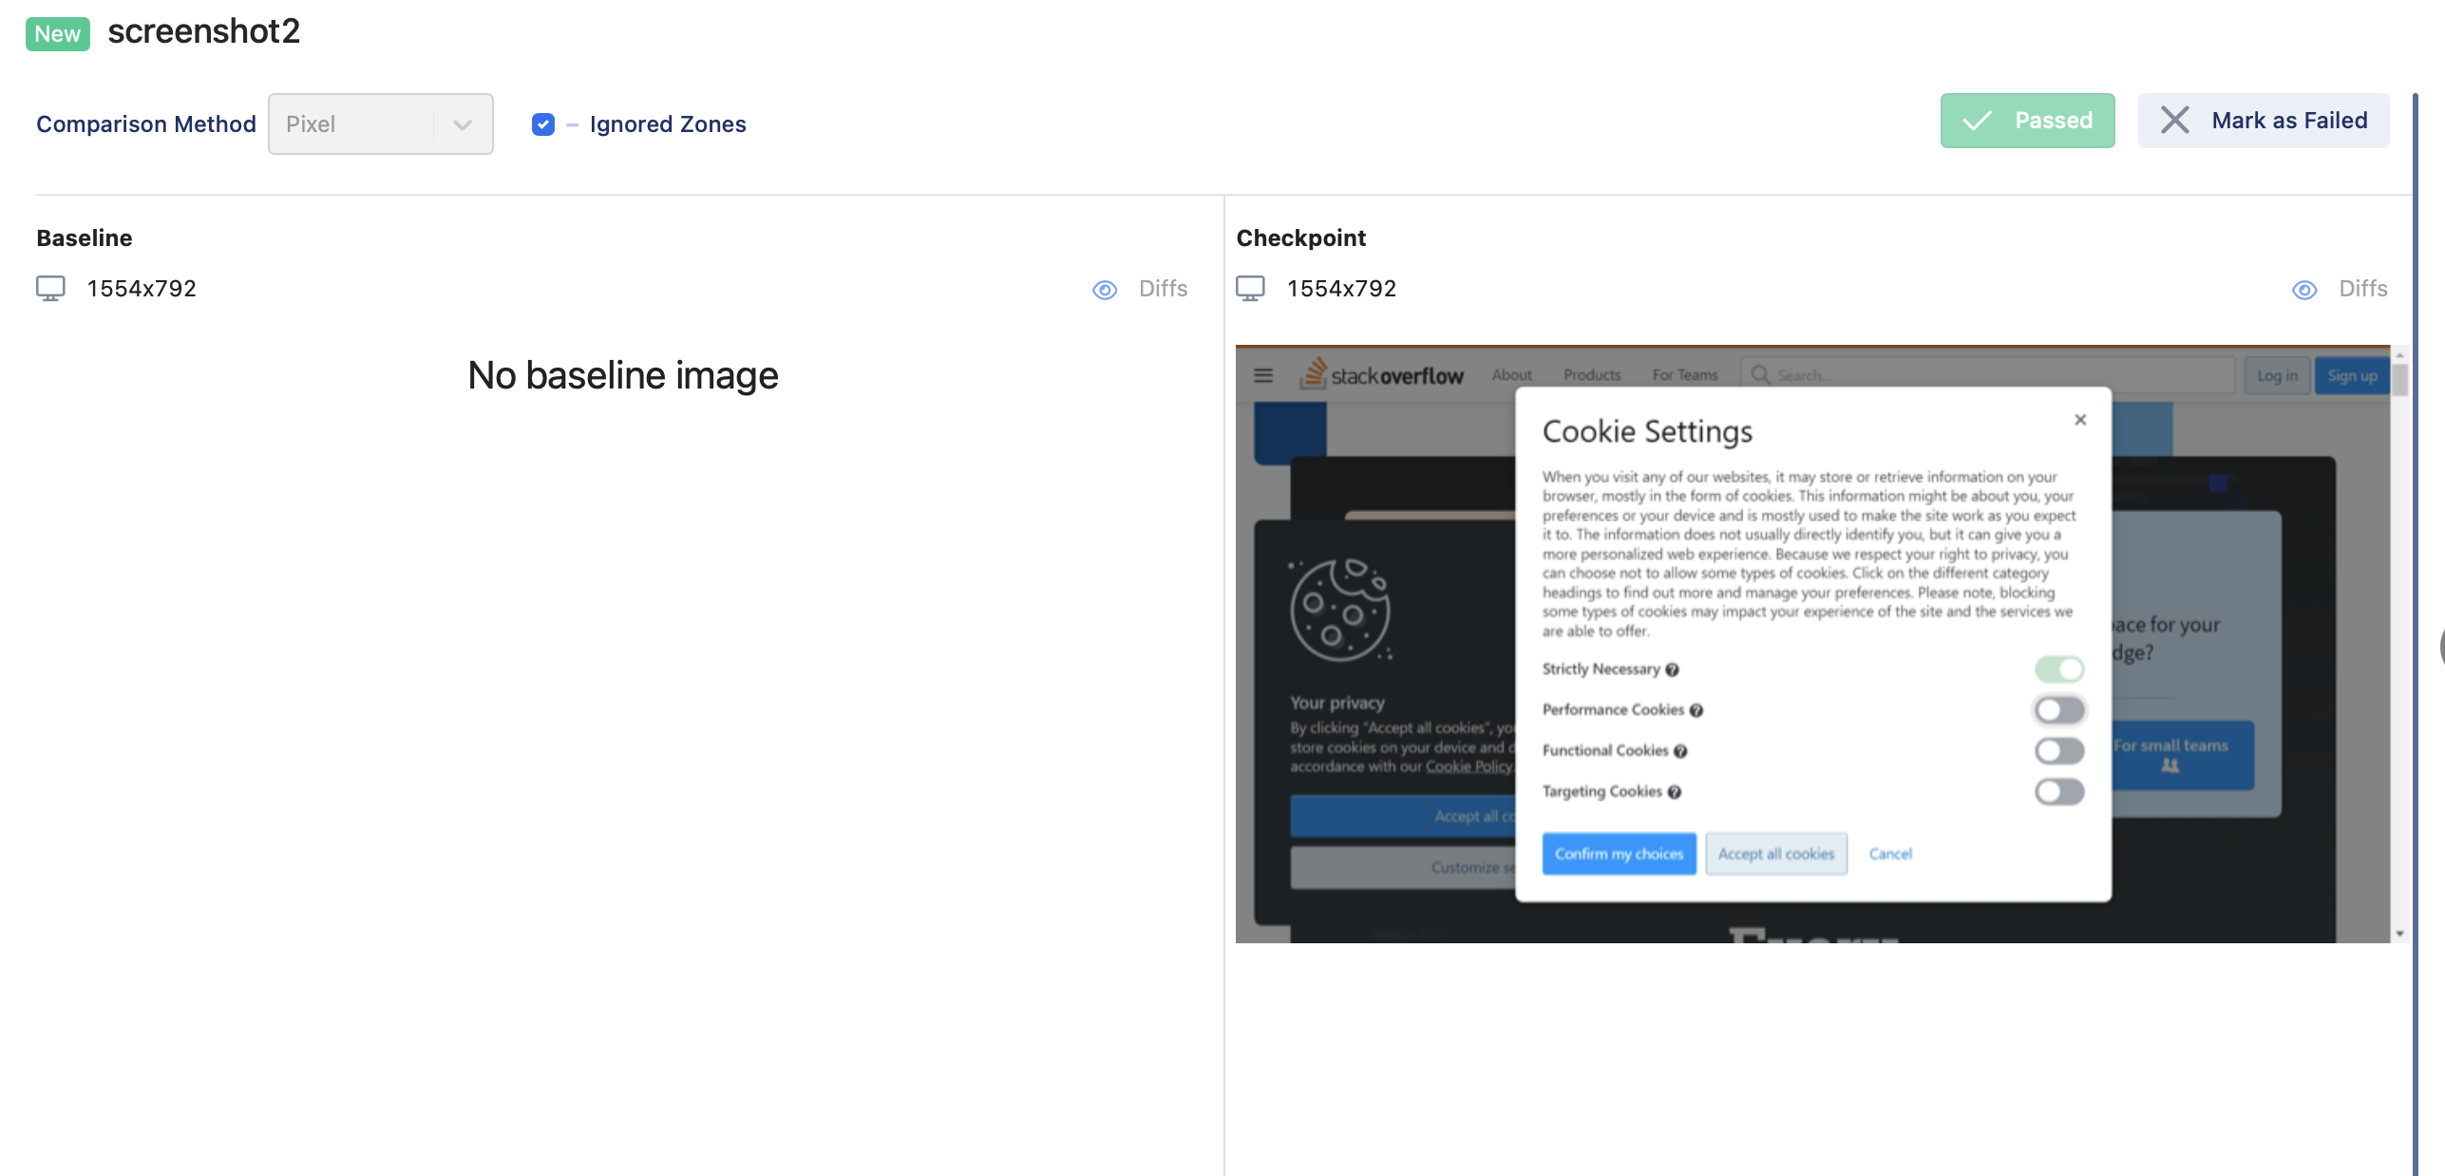2445x1176 pixels.
Task: Click the Mark as Failed icon button
Action: click(x=2175, y=122)
